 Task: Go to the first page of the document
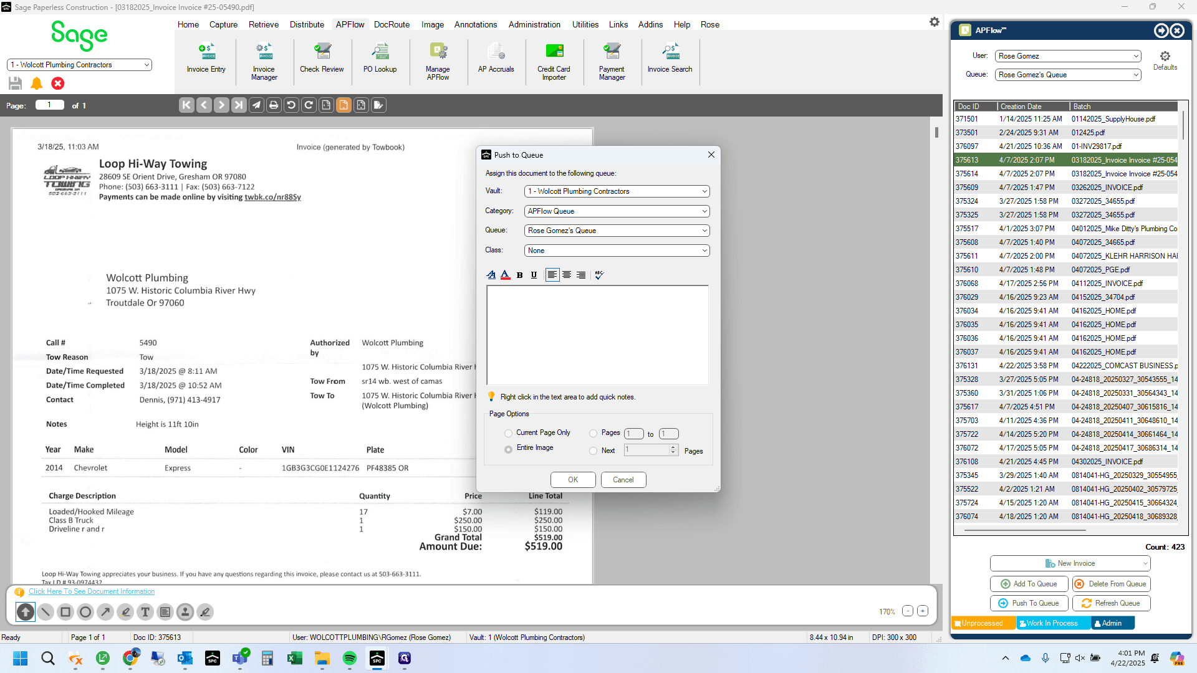coord(186,105)
